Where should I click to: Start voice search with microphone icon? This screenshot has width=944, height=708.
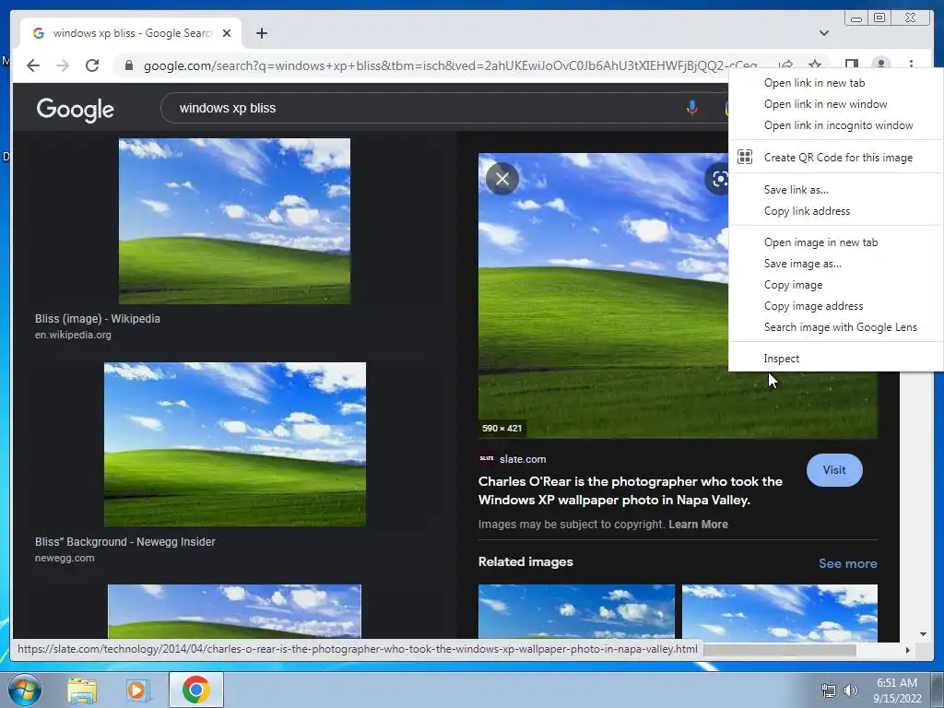[691, 109]
